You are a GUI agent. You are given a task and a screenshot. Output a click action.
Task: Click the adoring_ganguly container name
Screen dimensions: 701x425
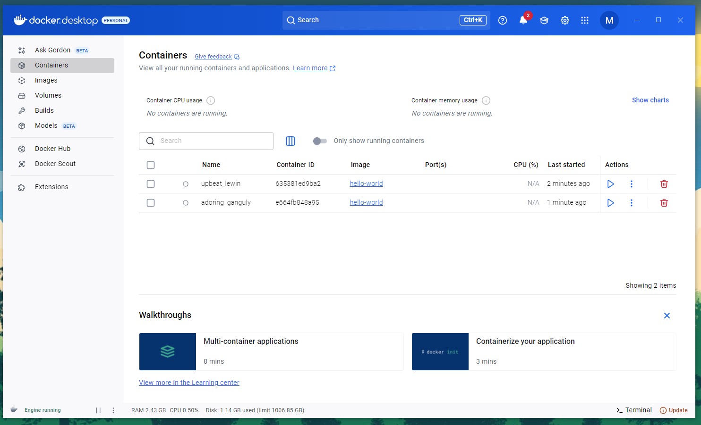(226, 202)
